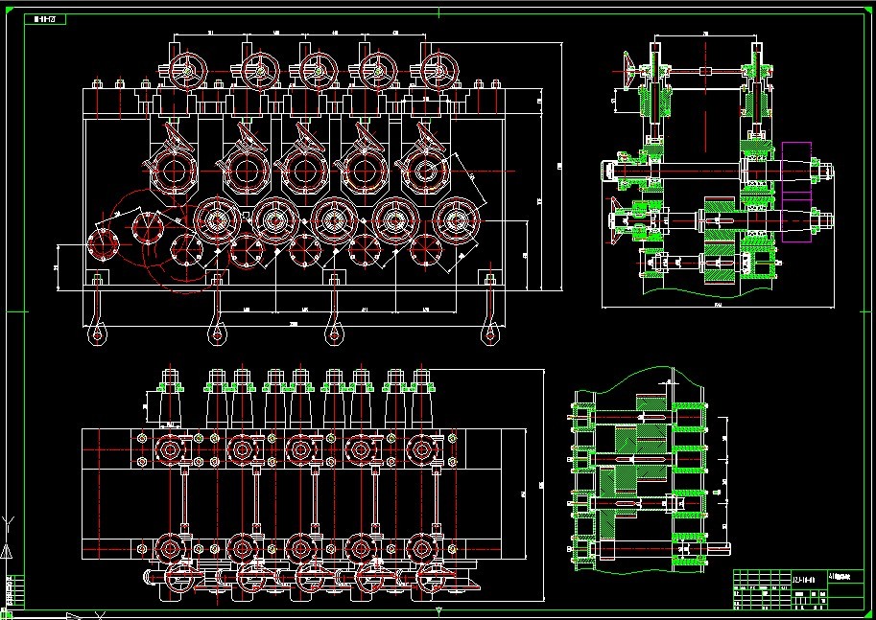Viewport: 876px width, 620px height.
Task: Click the drawing number label box at top-left
Action: [x=45, y=18]
